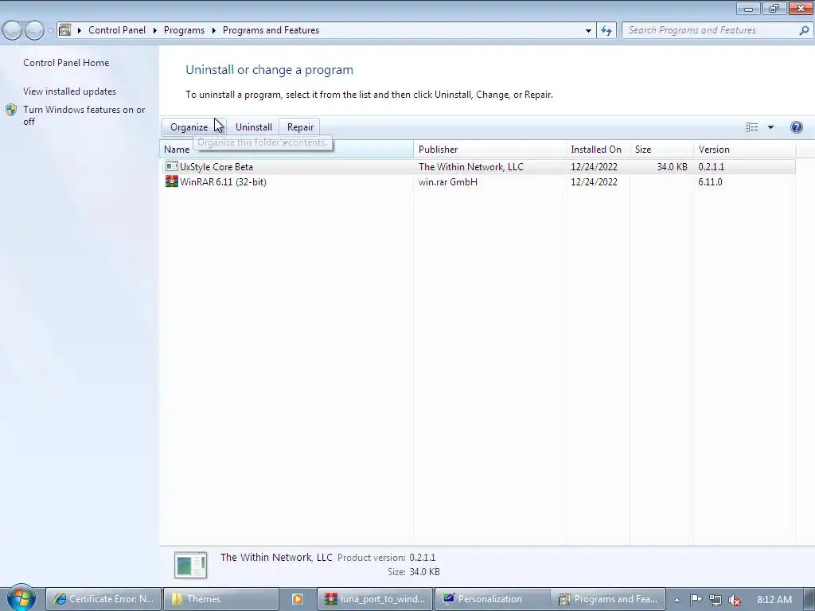Expand the arrow after Control Panel breadcrumb
This screenshot has width=815, height=611.
click(155, 30)
